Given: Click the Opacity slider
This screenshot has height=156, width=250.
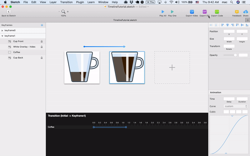Looking at the screenshot, I should (230, 55).
